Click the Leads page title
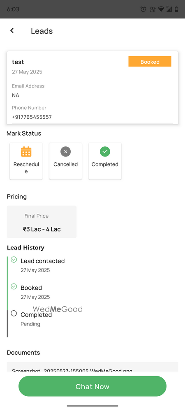This screenshot has height=411, width=185. pyautogui.click(x=42, y=31)
